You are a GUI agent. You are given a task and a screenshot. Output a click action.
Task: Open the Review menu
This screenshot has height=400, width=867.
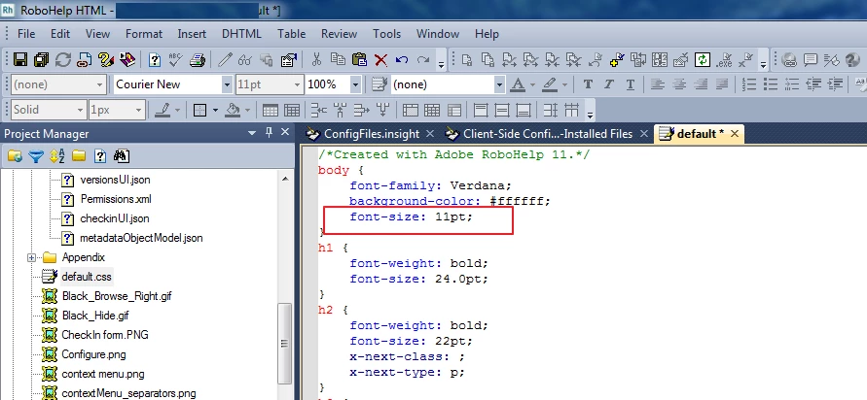(x=339, y=34)
